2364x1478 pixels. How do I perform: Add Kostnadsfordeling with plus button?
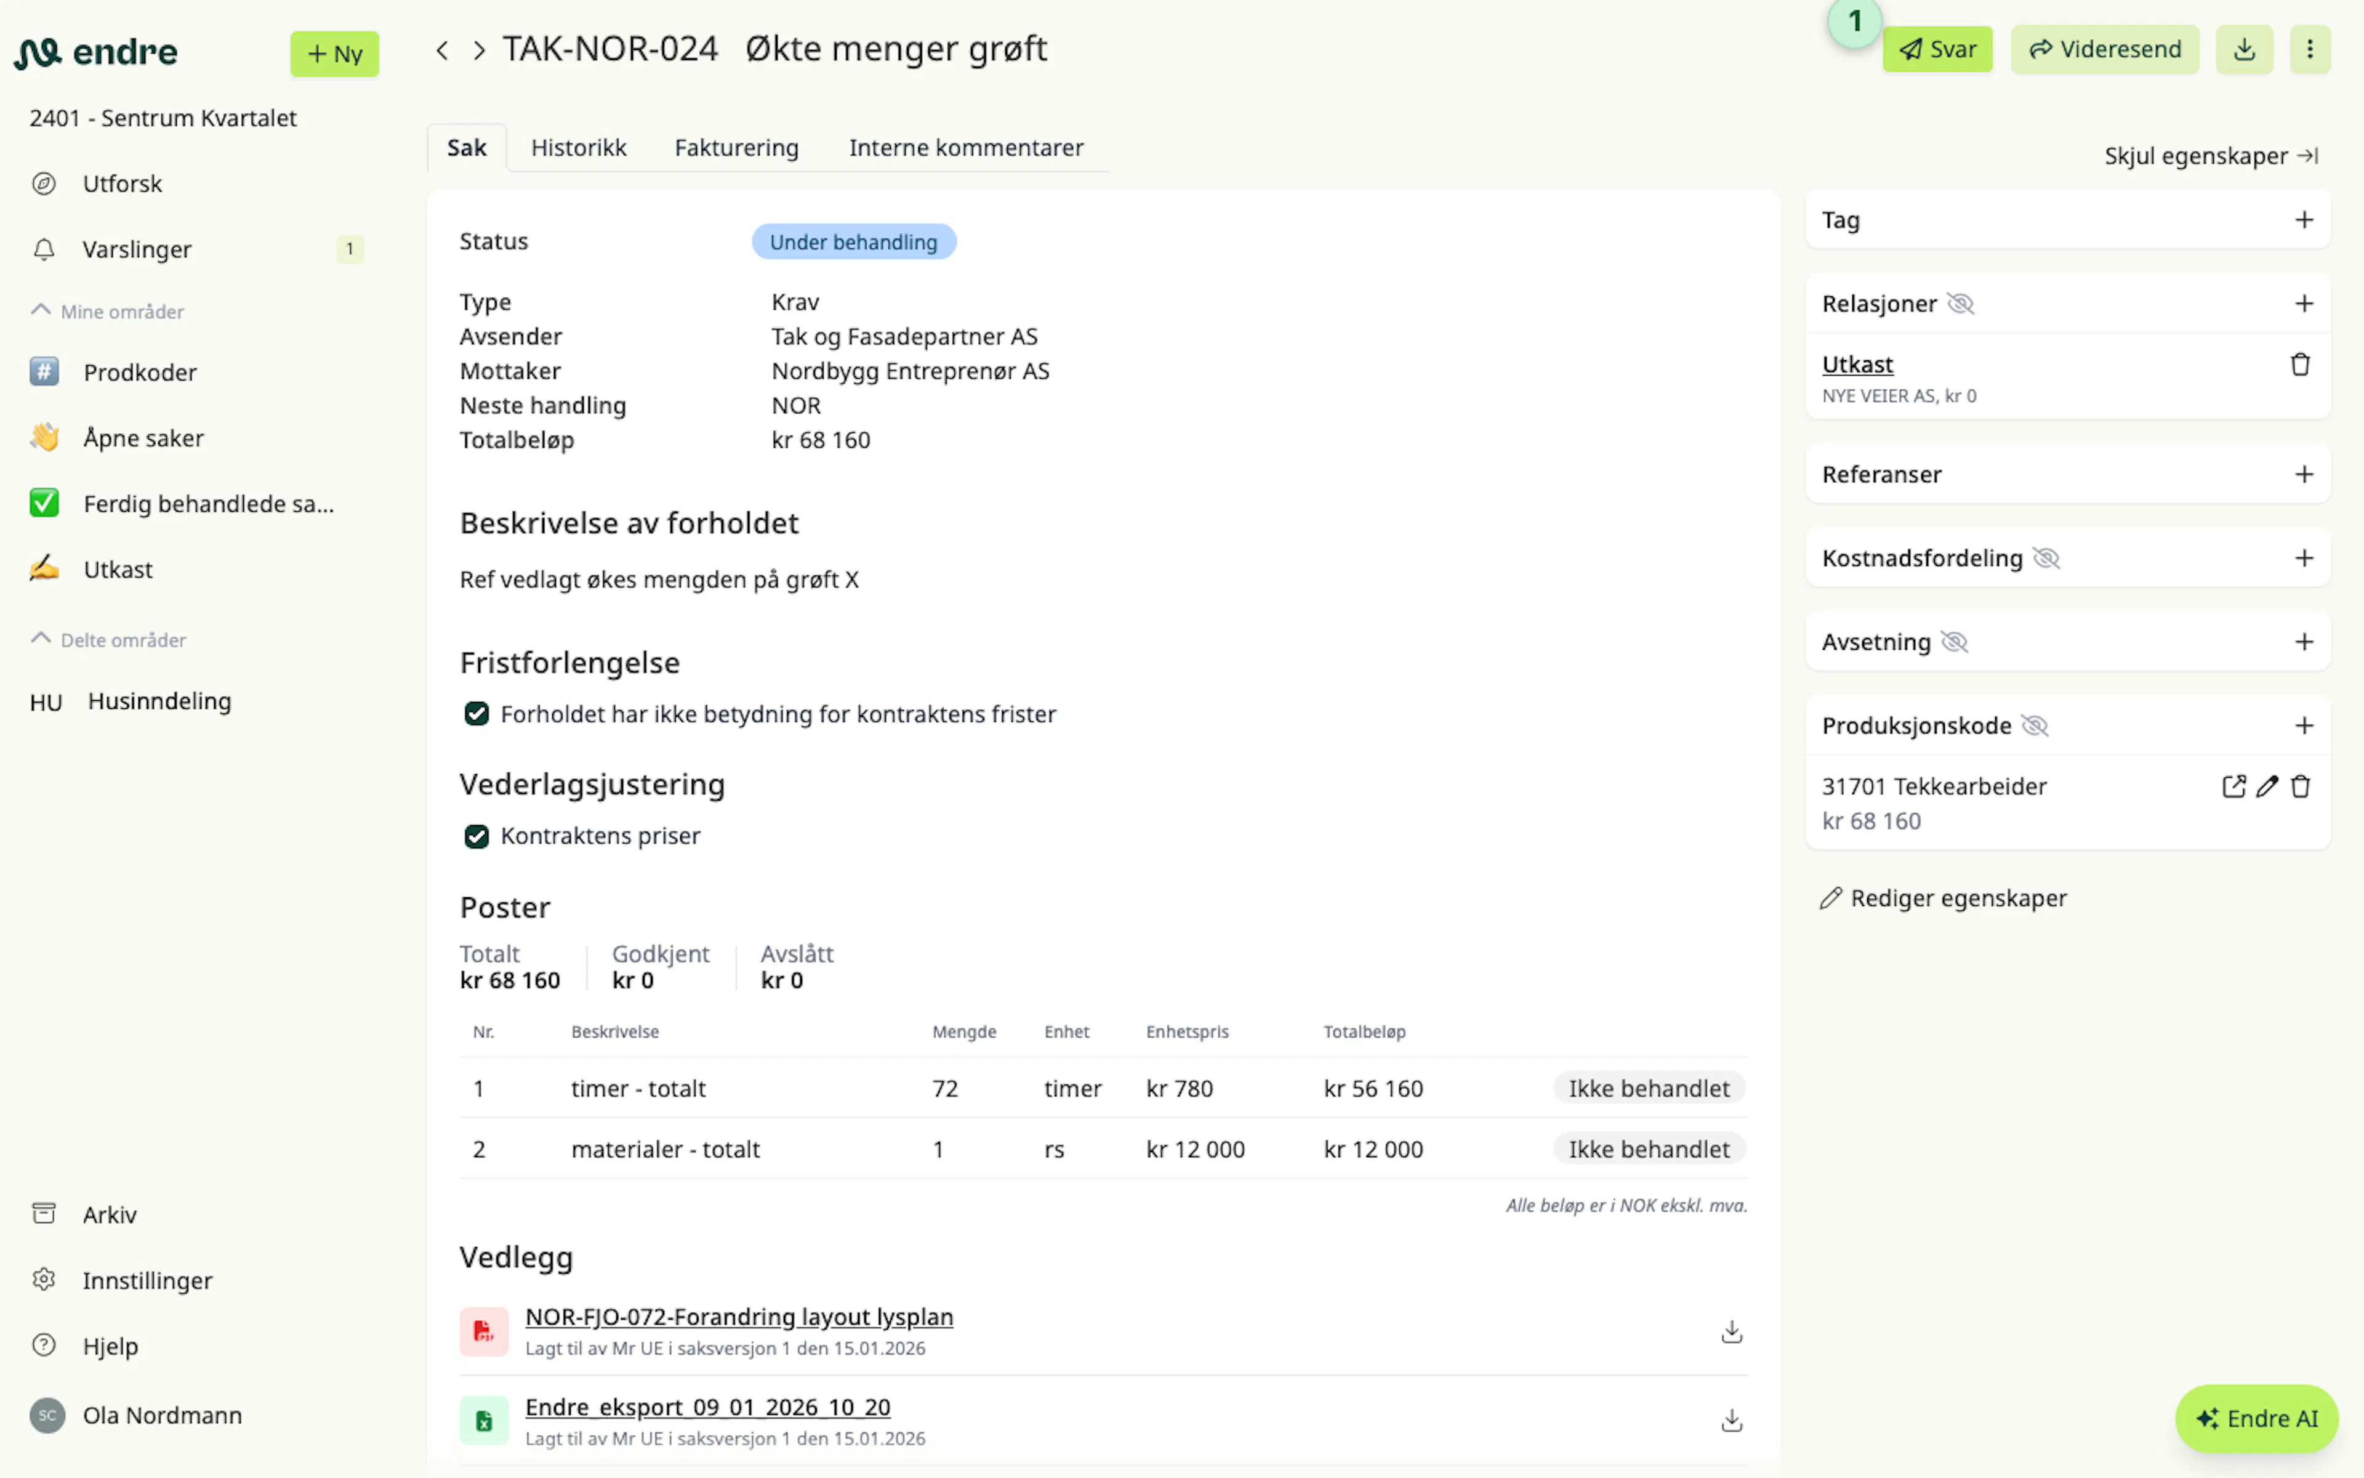tap(2304, 558)
